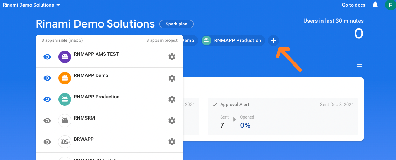
Task: Open settings gear for BRWAPP
Action: tap(172, 142)
